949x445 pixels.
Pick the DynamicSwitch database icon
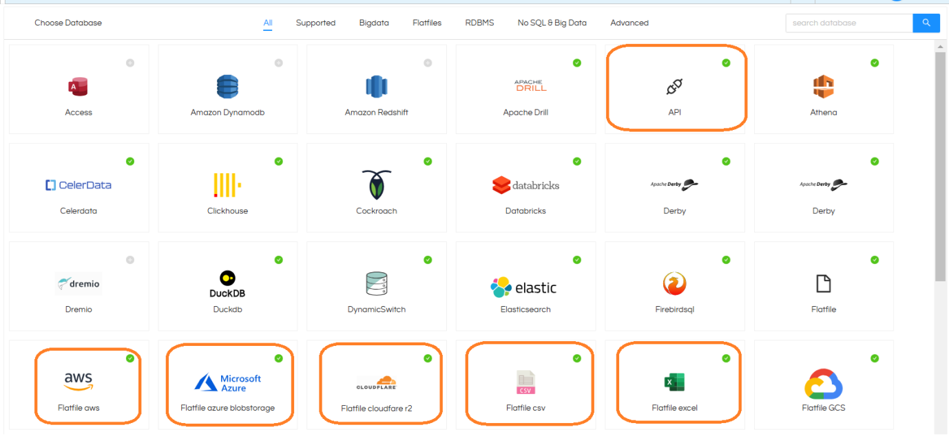[x=377, y=283]
